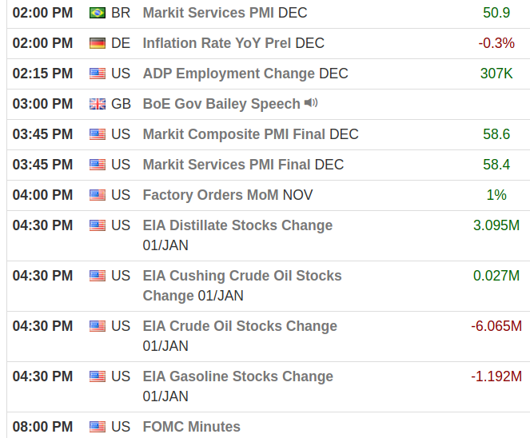
Task: Open Markit Services PMI DEC for Brazil
Action: 209,13
